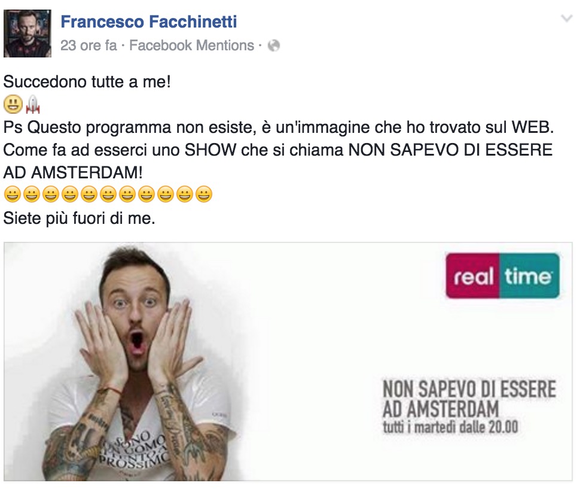
Task: Click the public globe privacy icon
Action: pos(274,45)
